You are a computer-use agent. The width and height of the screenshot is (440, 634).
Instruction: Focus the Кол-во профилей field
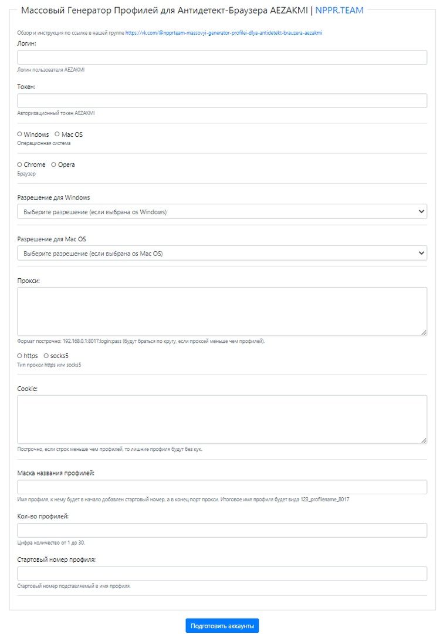[x=222, y=530]
